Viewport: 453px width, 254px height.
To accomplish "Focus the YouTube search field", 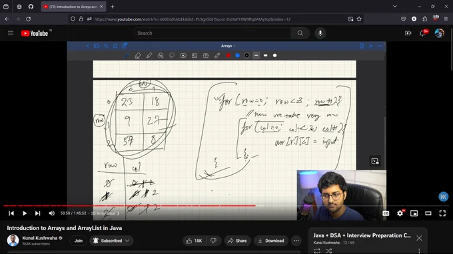I will click(x=211, y=33).
